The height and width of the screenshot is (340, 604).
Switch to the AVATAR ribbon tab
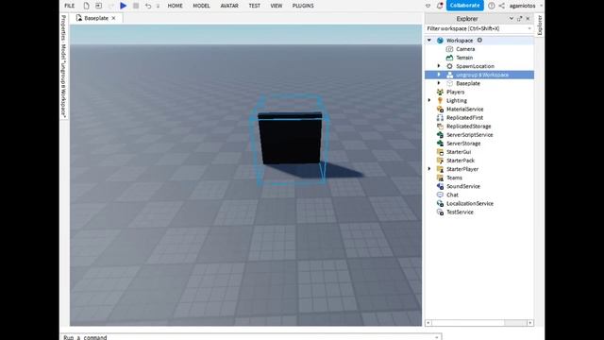pos(229,6)
